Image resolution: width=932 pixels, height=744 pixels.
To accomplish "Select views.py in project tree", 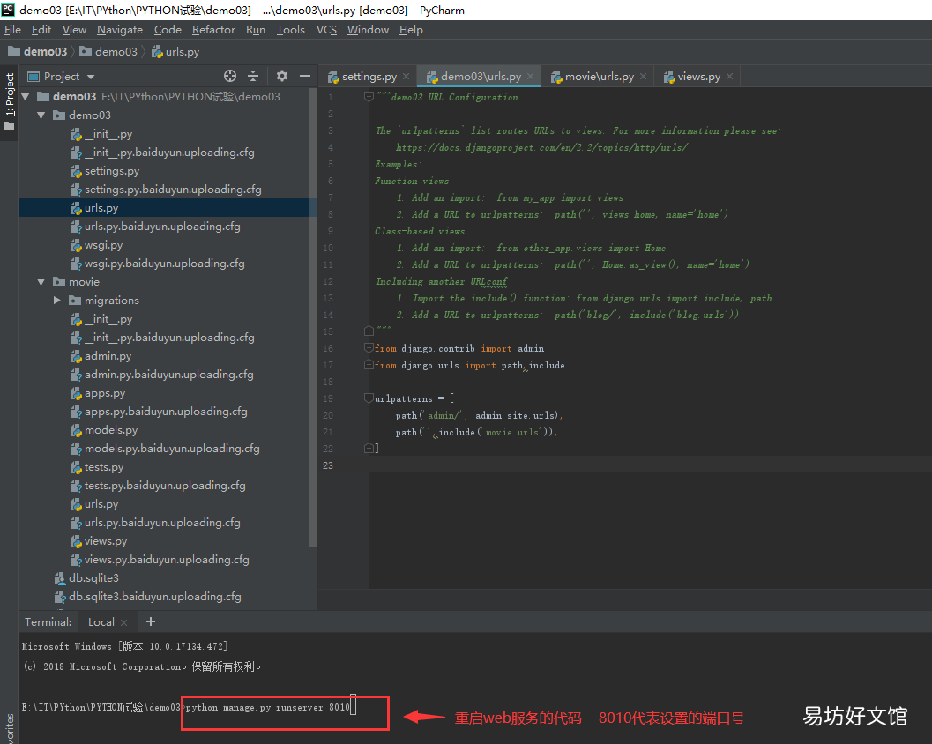I will point(105,540).
